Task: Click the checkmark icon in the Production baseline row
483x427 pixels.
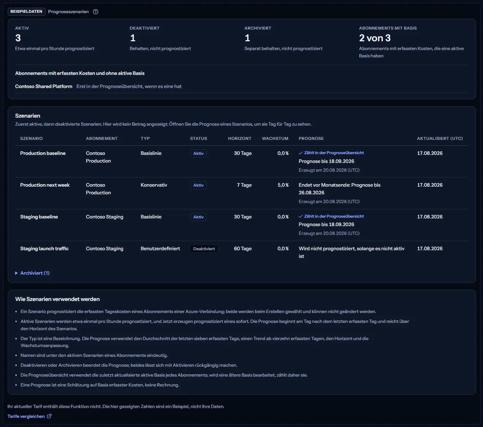Action: [x=301, y=153]
